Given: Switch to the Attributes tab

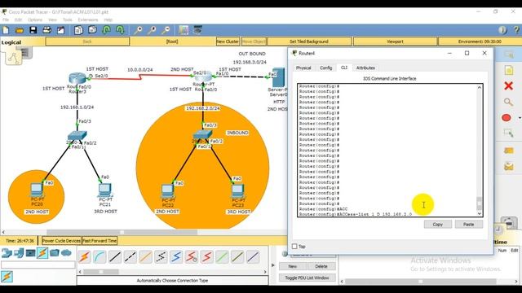Looking at the screenshot, I should (365, 68).
